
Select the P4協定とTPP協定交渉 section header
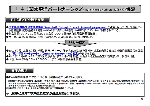pyautogui.click(x=27, y=20)
